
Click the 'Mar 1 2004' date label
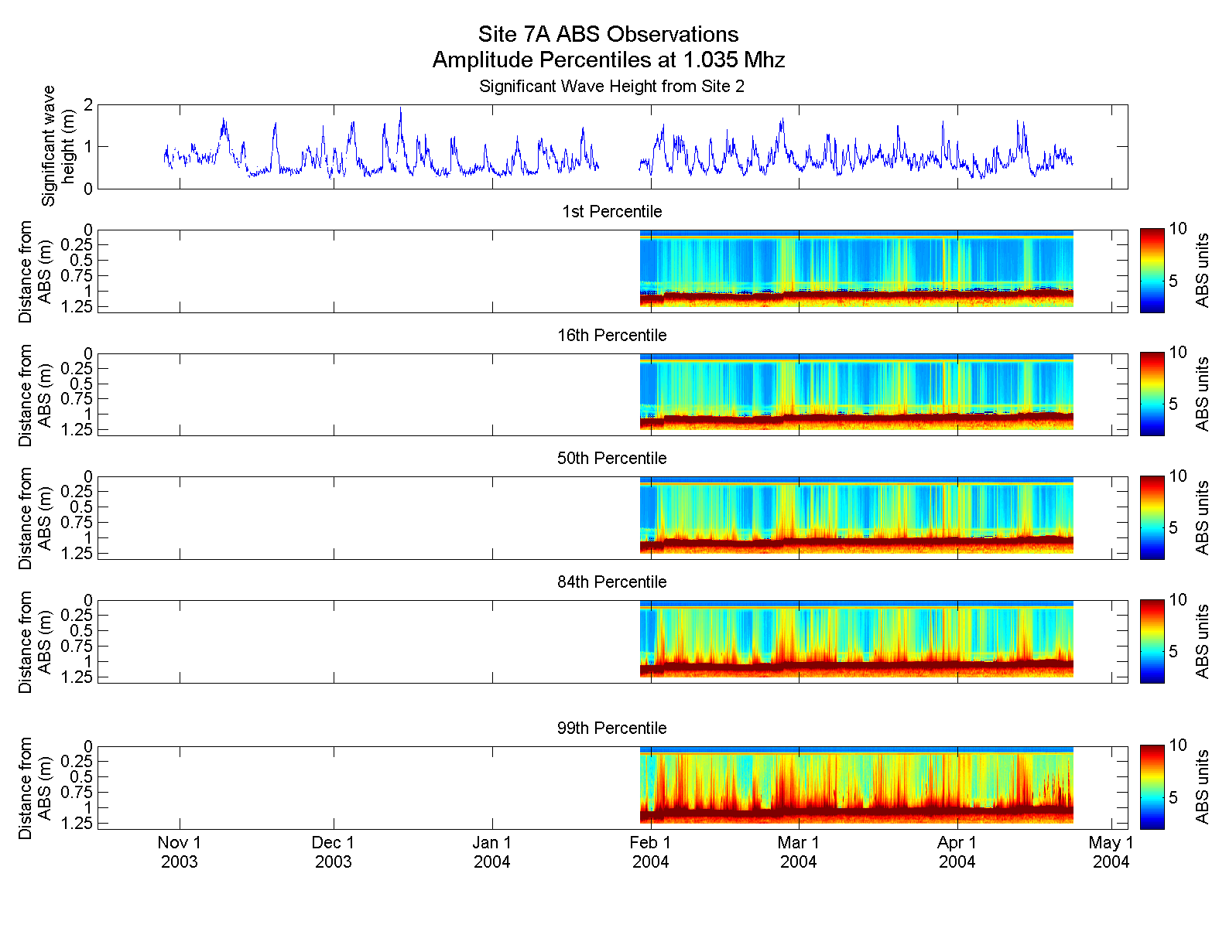coord(798,852)
